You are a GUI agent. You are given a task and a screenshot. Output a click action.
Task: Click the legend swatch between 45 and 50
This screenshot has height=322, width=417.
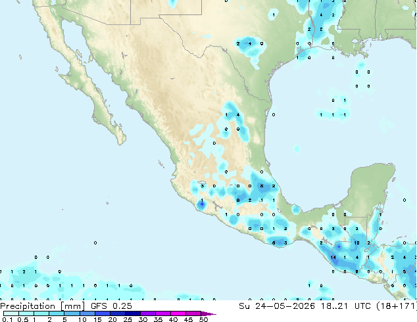pyautogui.click(x=193, y=313)
